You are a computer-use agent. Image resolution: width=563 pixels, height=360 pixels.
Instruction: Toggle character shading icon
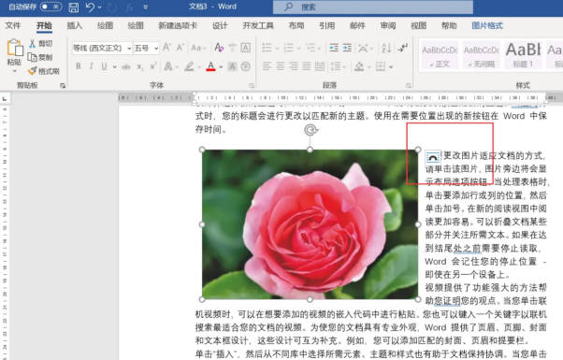(232, 66)
